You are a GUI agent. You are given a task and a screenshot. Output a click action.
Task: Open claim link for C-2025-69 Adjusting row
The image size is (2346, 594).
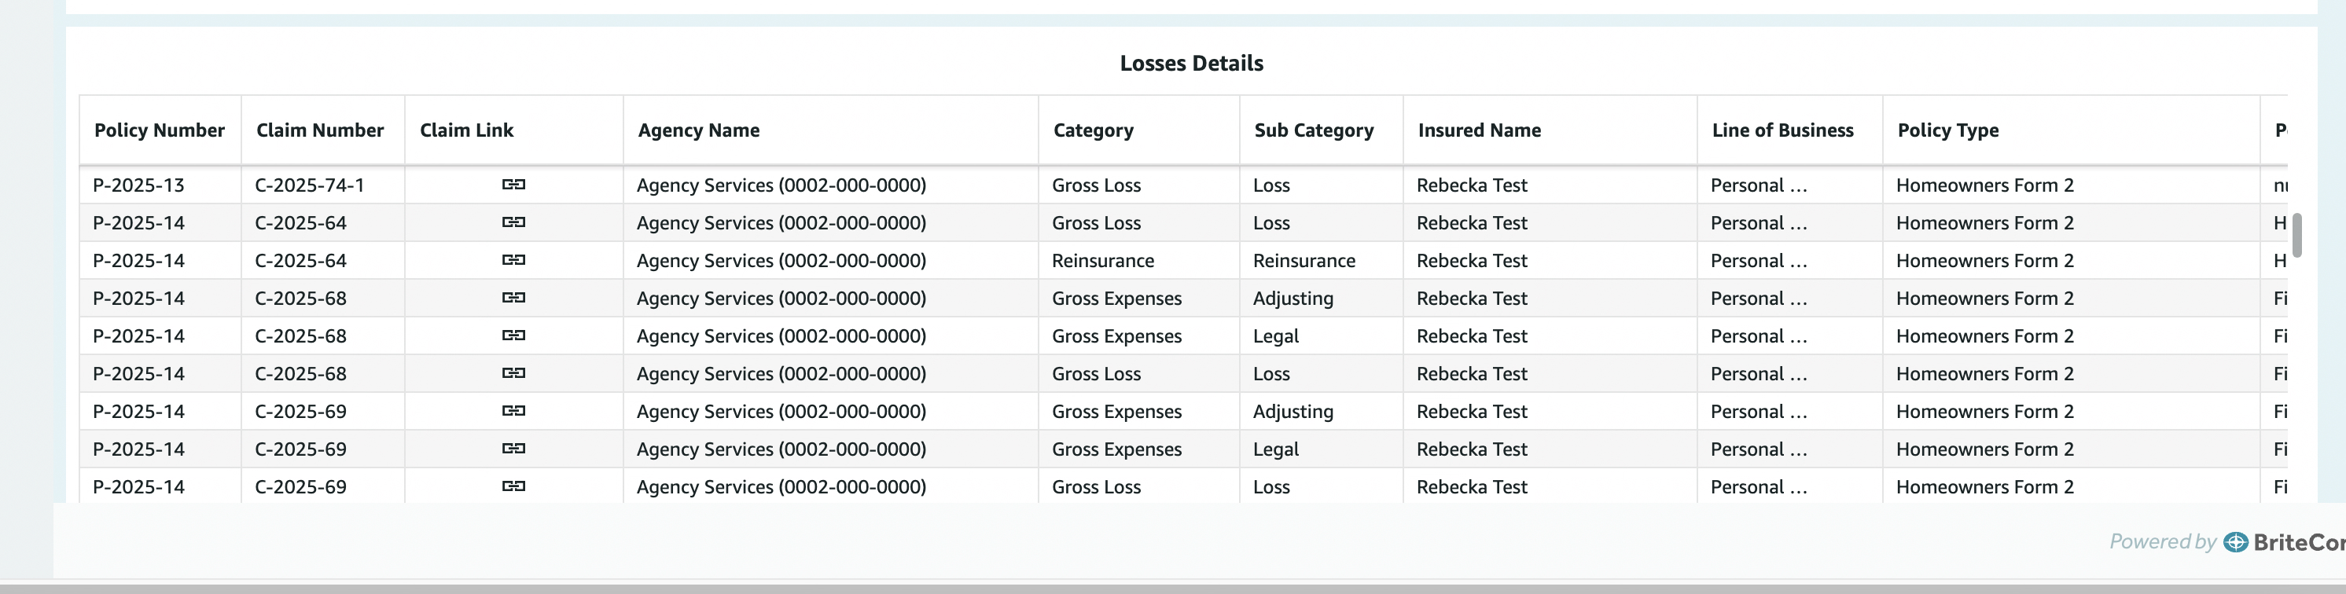[x=513, y=411]
